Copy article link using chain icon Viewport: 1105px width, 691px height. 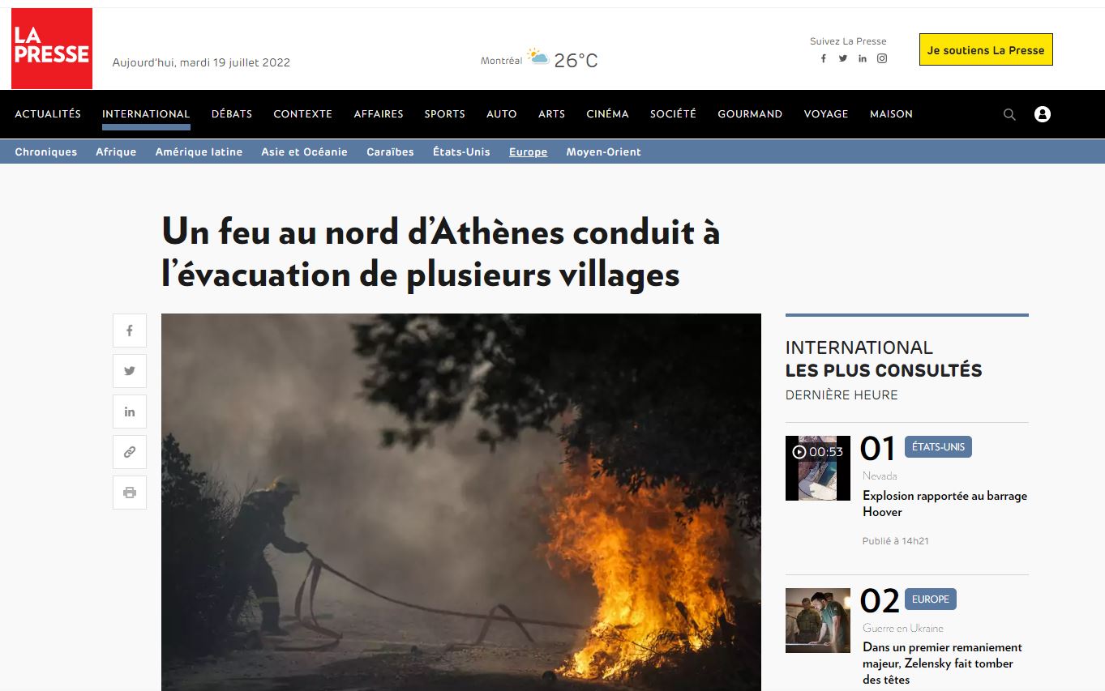click(130, 452)
